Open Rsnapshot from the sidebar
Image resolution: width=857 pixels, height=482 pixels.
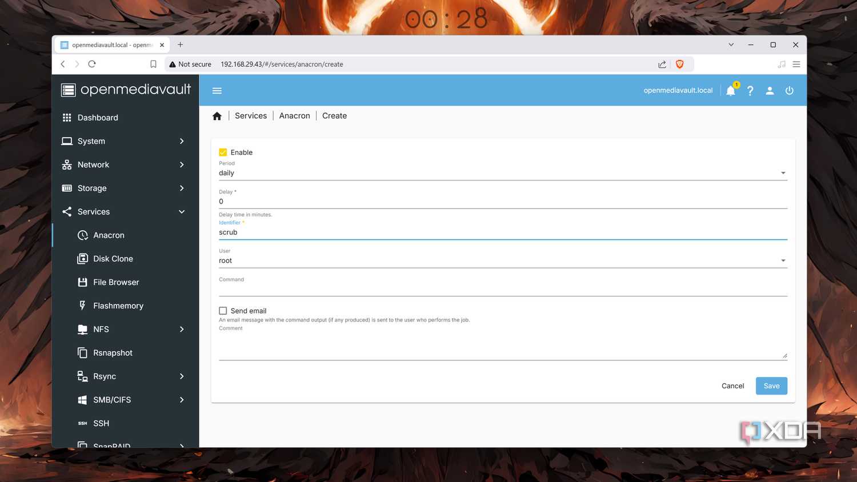[x=125, y=352]
